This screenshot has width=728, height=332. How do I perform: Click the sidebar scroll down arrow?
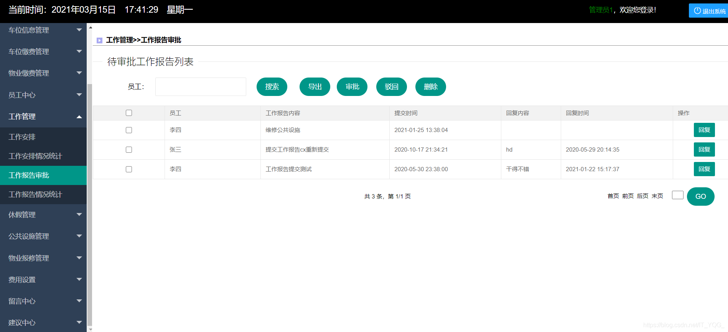90,329
